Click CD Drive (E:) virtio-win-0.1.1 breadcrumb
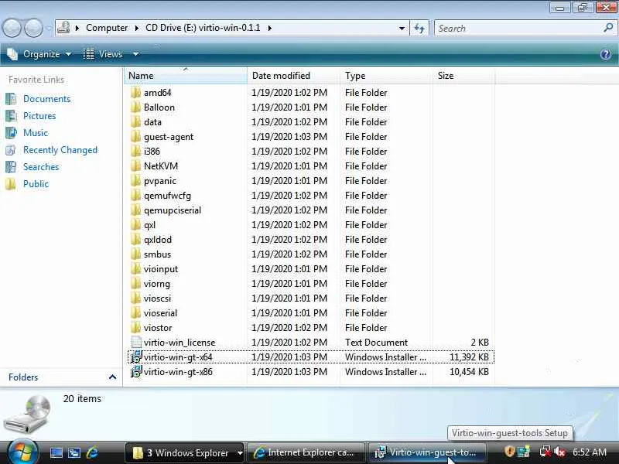This screenshot has height=464, width=619. pyautogui.click(x=203, y=28)
